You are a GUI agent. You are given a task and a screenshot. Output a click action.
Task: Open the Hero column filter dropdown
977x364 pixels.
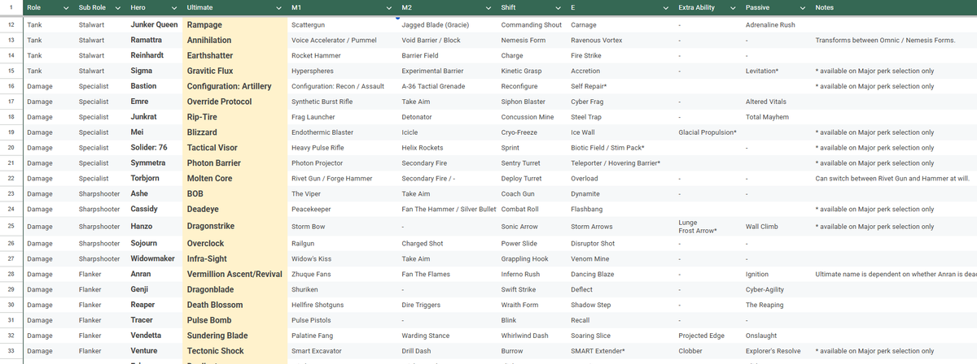click(173, 7)
